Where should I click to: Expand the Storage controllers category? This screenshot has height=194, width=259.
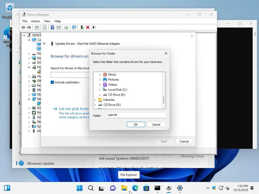[29, 122]
